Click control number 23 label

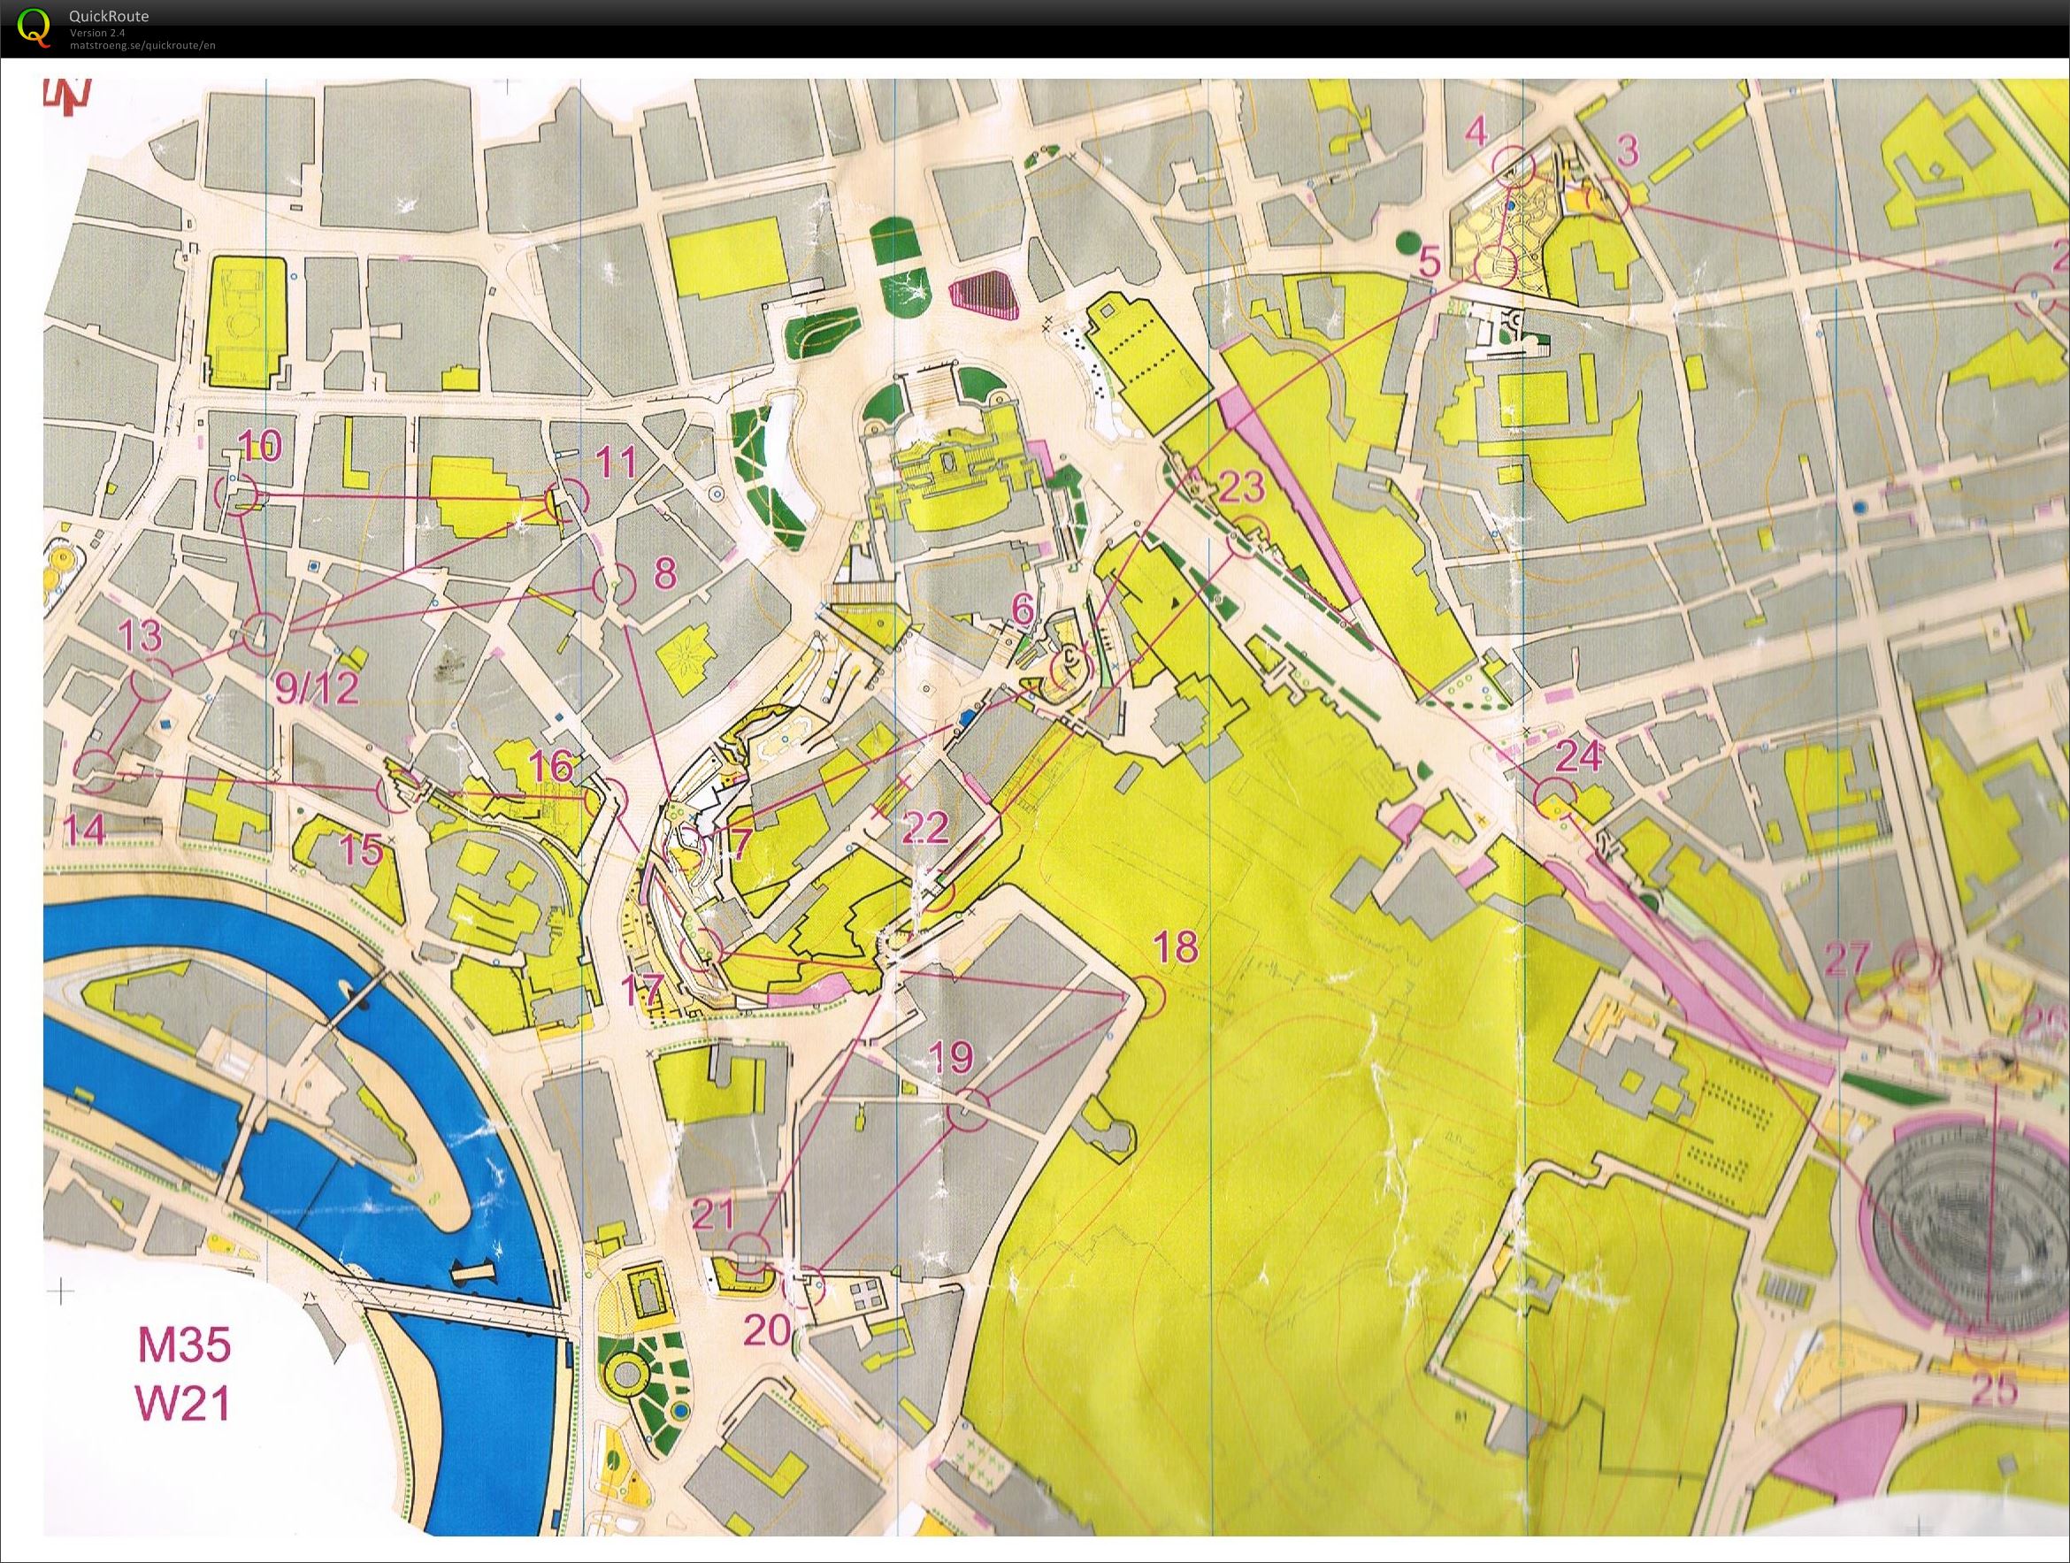(x=1242, y=487)
